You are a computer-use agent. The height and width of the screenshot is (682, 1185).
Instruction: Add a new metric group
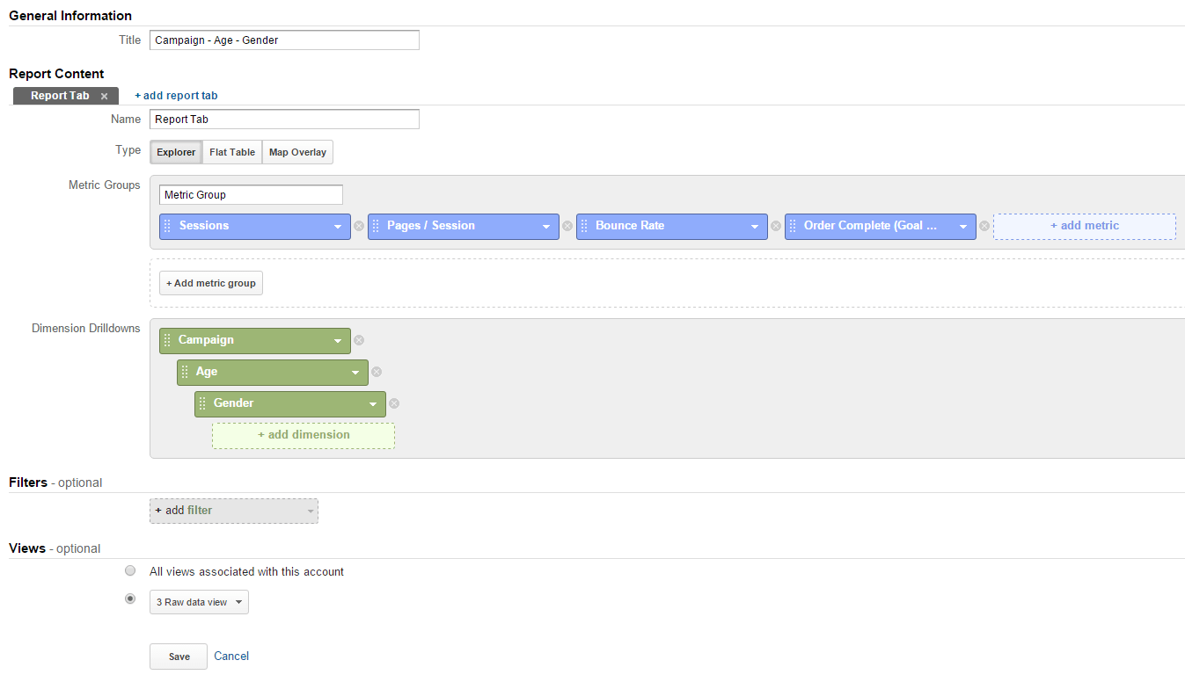pos(211,283)
